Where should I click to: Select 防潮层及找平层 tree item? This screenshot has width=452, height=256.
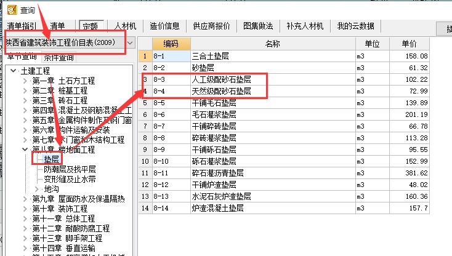(70, 169)
